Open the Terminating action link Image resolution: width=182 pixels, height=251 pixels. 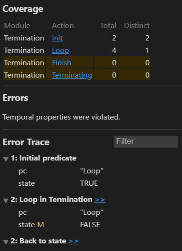pos(72,75)
